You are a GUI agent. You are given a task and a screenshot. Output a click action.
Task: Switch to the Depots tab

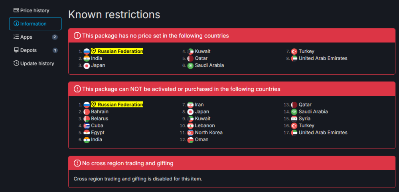(28, 50)
